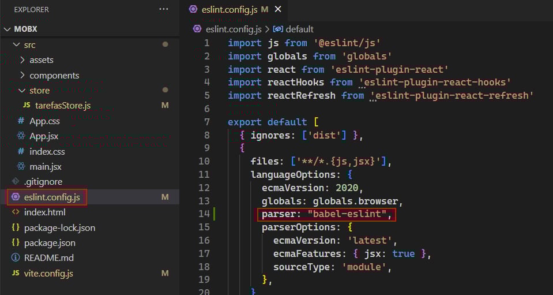Click the braces icon beside package-lock.json

point(16,228)
